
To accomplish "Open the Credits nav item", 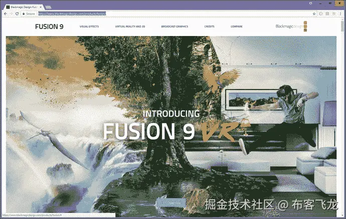I will coord(209,26).
